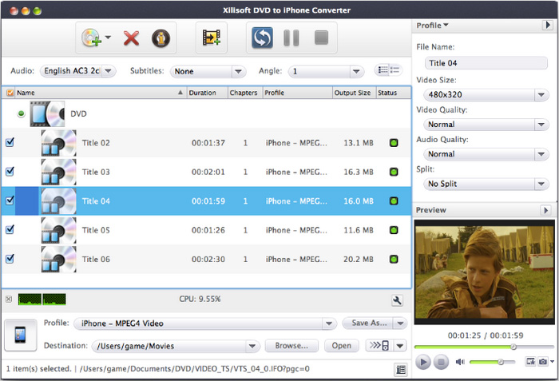This screenshot has height=381, width=559.
Task: Click the Add DVD disc icon
Action: click(91, 38)
